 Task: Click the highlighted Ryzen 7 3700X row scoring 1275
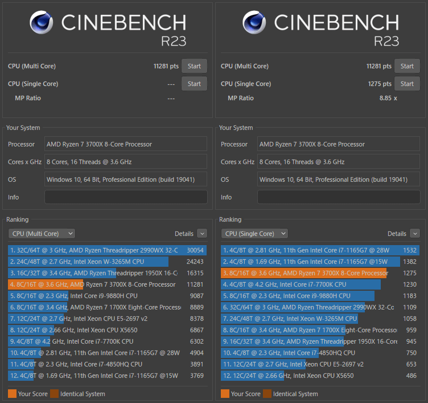(320, 273)
